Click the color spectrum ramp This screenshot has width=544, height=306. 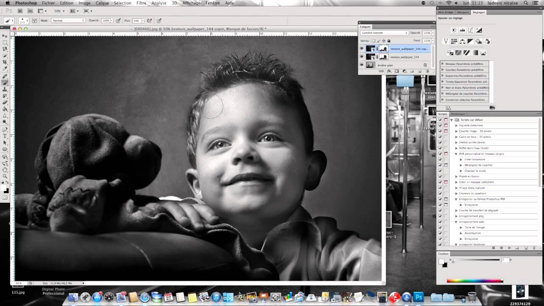(475, 280)
